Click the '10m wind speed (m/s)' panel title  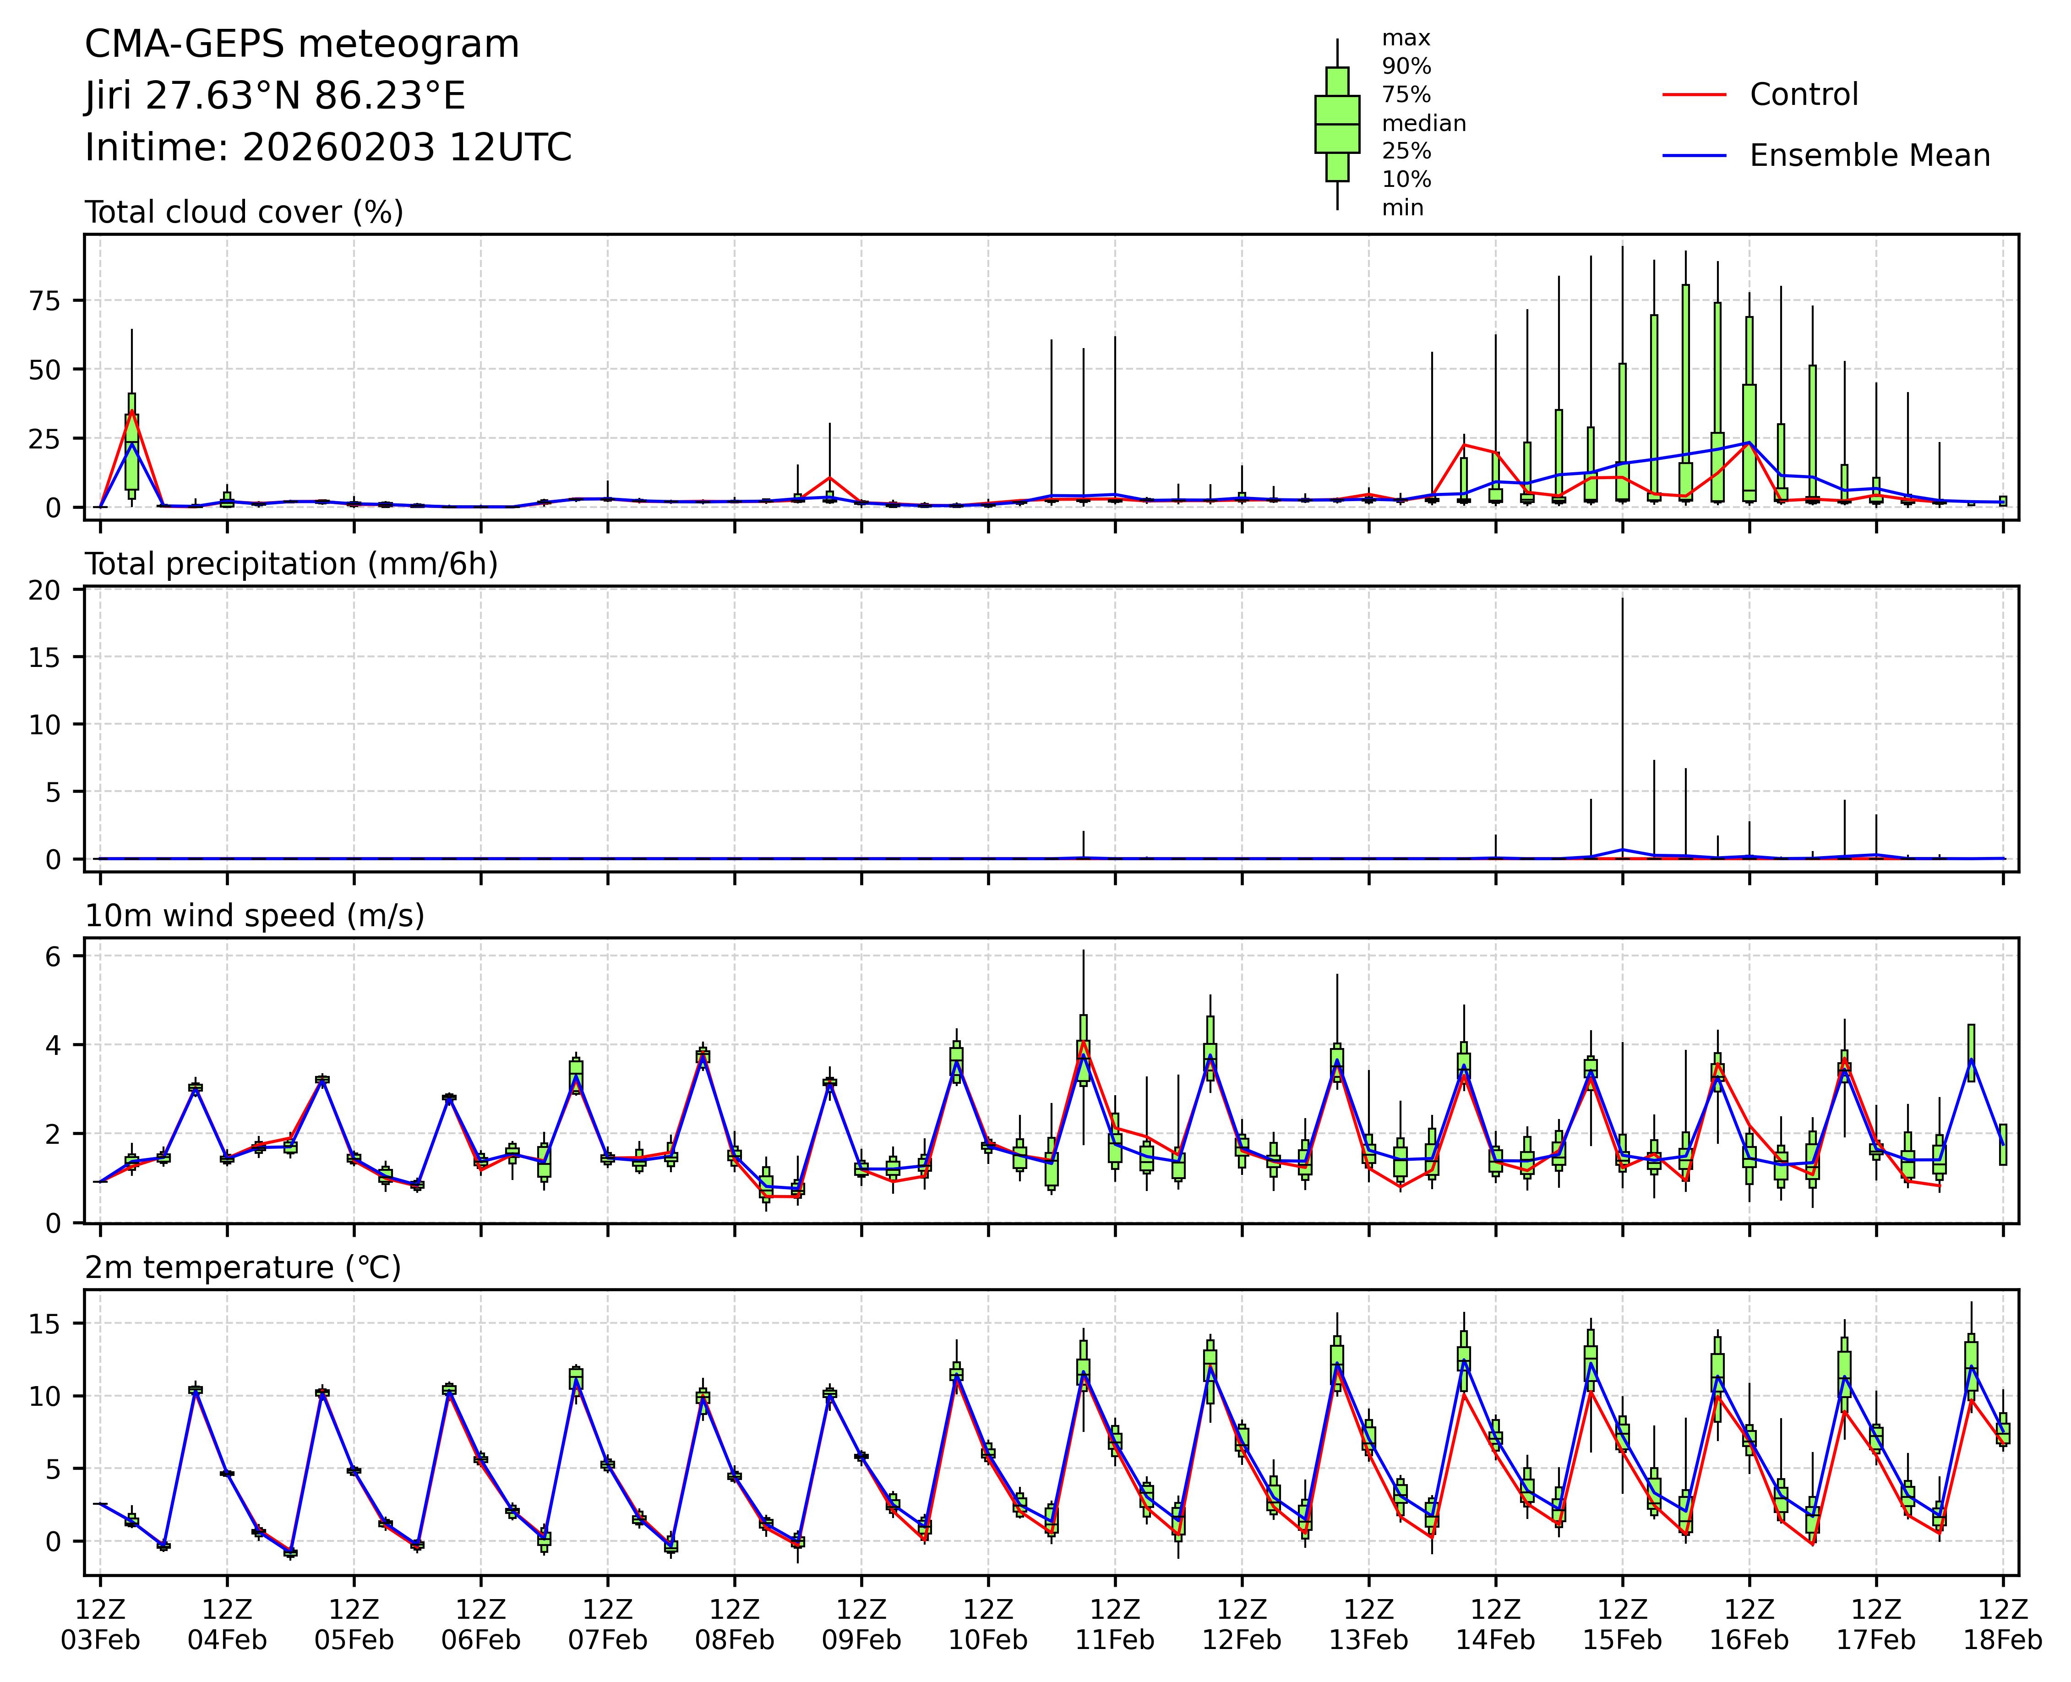[255, 916]
